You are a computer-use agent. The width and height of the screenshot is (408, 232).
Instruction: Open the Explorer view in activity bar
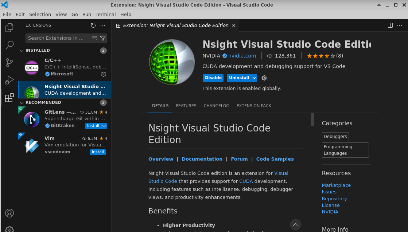pos(9,28)
